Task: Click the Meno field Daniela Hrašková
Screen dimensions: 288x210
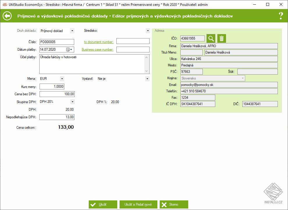Action: coord(241,52)
